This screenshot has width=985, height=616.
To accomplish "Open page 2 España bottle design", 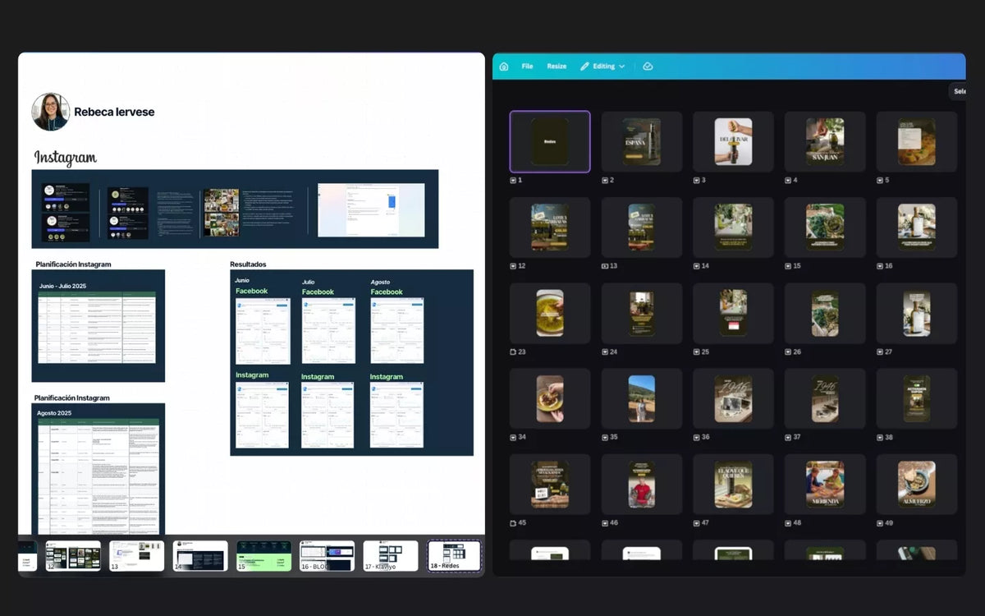I will 642,141.
